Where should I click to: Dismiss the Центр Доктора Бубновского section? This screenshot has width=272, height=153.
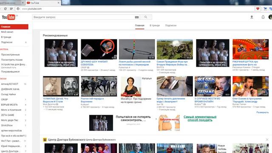(267, 140)
